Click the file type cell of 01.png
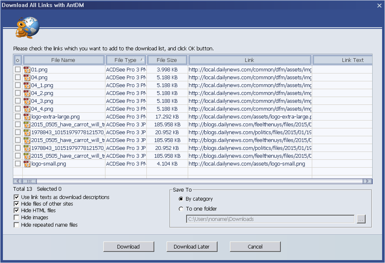Screen dimensions: 385x263 coord(126,70)
